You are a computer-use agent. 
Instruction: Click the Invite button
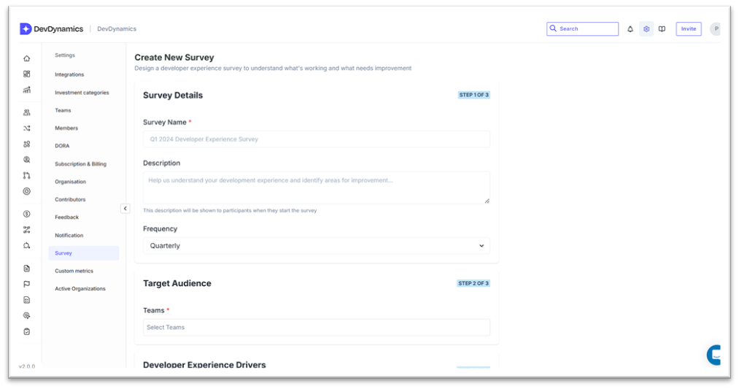[689, 29]
